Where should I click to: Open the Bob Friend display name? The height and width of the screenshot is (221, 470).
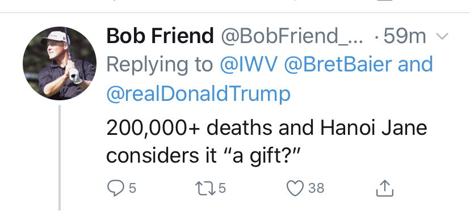tap(160, 36)
